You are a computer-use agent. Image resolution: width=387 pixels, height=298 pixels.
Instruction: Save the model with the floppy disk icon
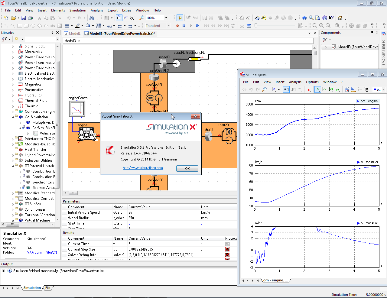pyautogui.click(x=24, y=18)
